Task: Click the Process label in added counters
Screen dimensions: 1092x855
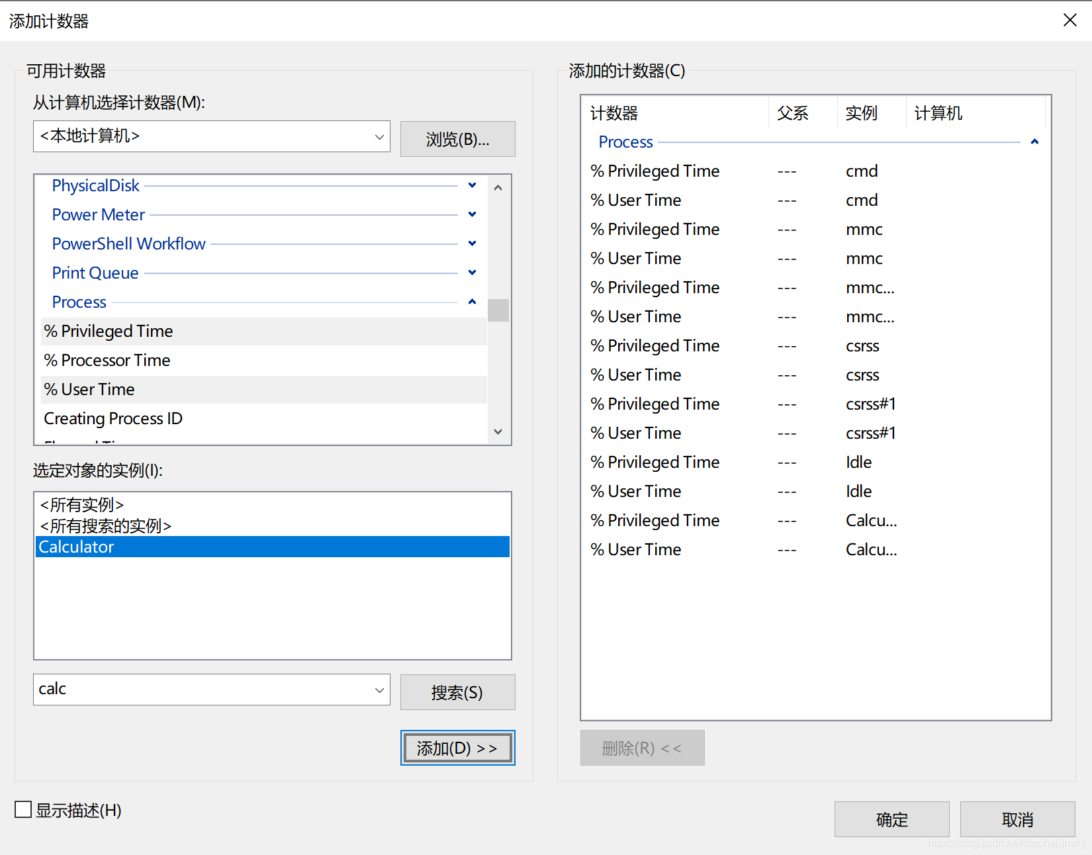Action: tap(625, 142)
